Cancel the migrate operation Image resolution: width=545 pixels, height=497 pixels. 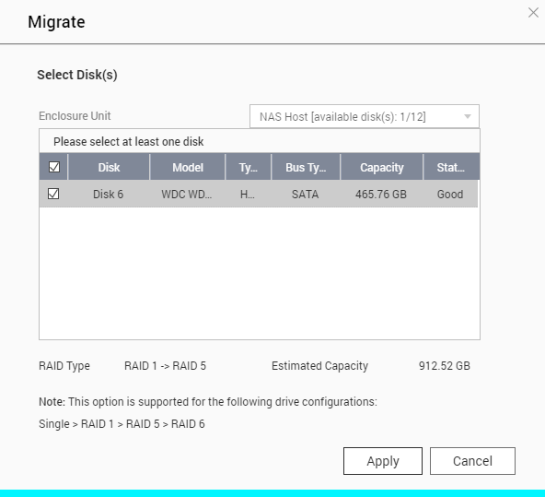pyautogui.click(x=472, y=461)
